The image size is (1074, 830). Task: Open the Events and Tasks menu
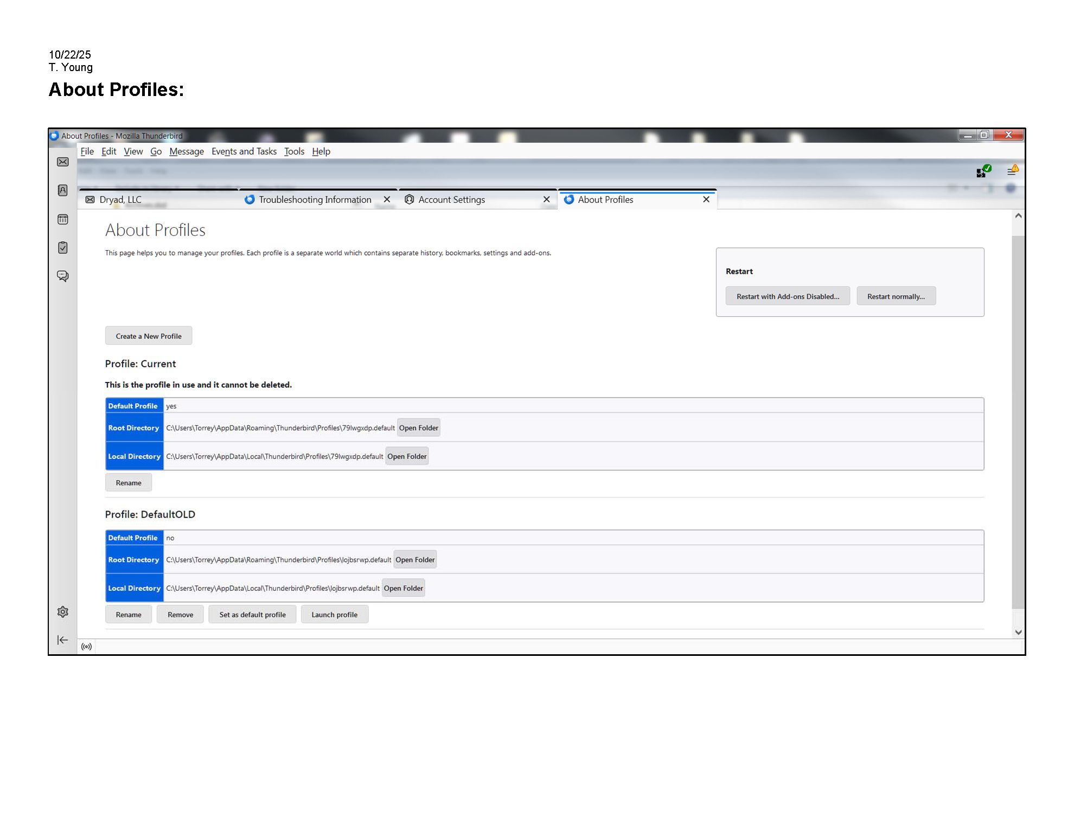coord(244,151)
